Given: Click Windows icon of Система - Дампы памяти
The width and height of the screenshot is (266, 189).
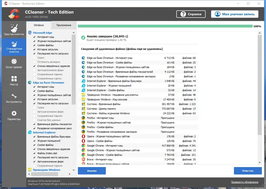Looking at the screenshot, I should 83,109.
